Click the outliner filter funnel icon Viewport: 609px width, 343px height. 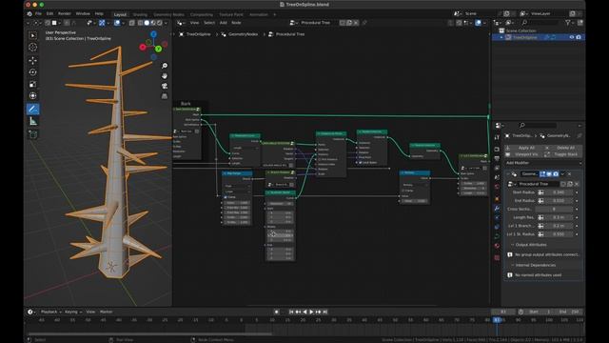coord(568,23)
